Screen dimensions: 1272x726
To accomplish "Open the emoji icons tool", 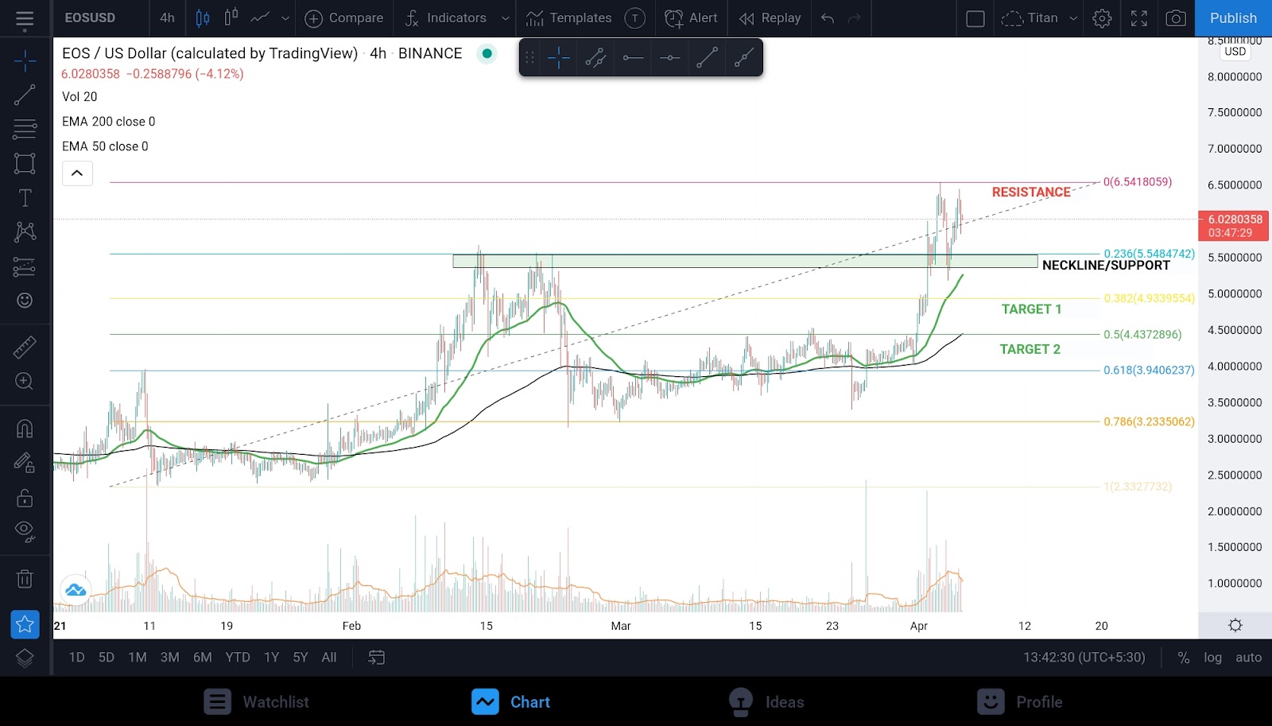I will pyautogui.click(x=25, y=301).
